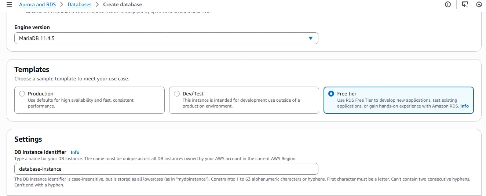Image resolution: width=486 pixels, height=196 pixels.
Task: Click the Engine version dropdown arrow
Action: [x=311, y=38]
